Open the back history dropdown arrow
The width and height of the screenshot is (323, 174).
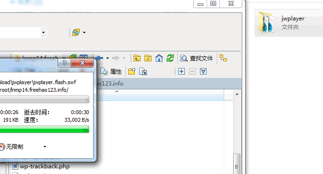(x=107, y=58)
